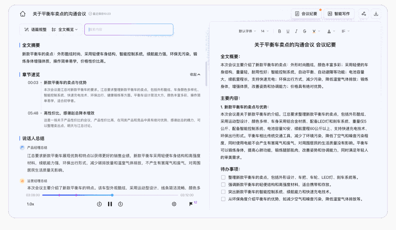
Task: Click the home icon in top left
Action: pos(23,13)
